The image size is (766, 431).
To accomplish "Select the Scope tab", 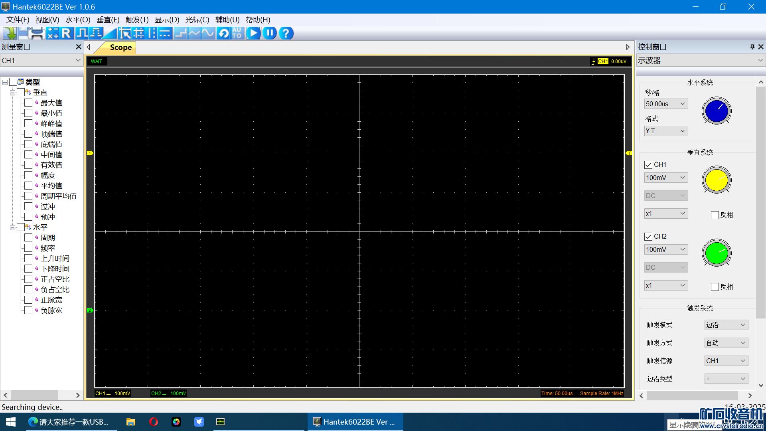I will click(x=120, y=47).
